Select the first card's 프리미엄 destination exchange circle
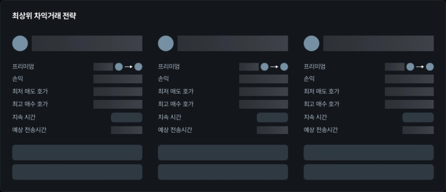The width and height of the screenshot is (446, 192). (138, 67)
